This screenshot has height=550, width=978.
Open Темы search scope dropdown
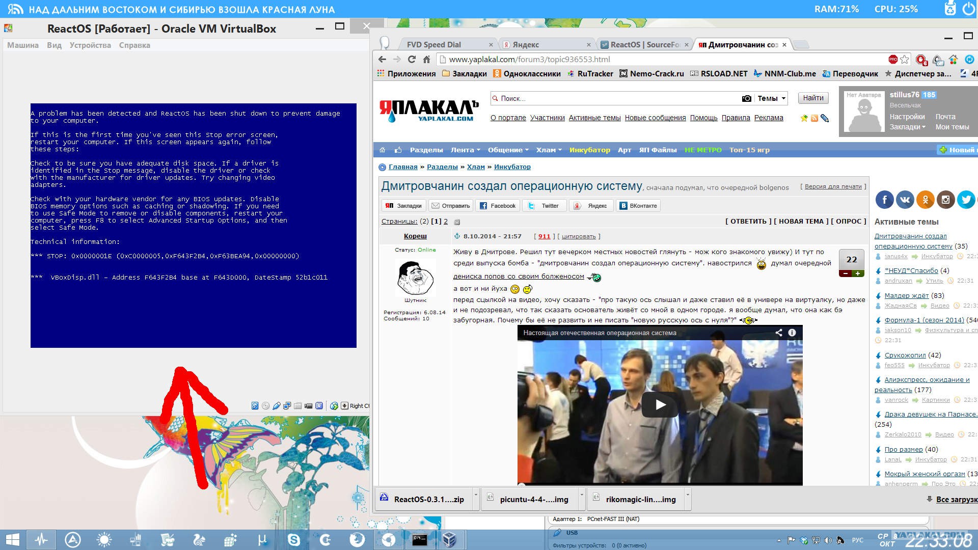pos(772,98)
